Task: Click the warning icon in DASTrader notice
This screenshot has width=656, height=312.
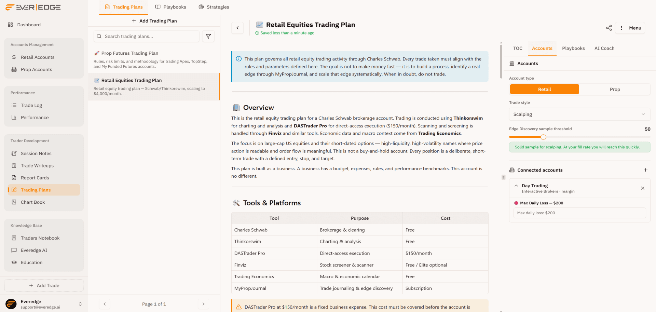Action: [x=239, y=307]
